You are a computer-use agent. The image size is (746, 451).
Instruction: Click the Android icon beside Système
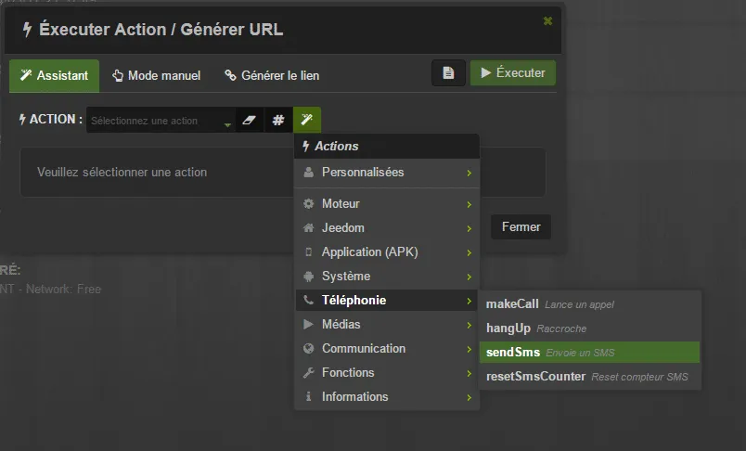coord(308,277)
